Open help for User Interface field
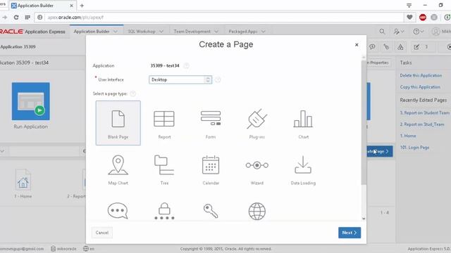This screenshot has width=451, height=253. (x=218, y=79)
